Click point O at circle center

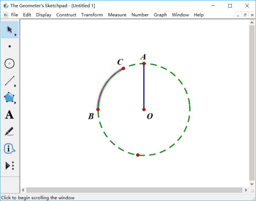[x=144, y=109]
